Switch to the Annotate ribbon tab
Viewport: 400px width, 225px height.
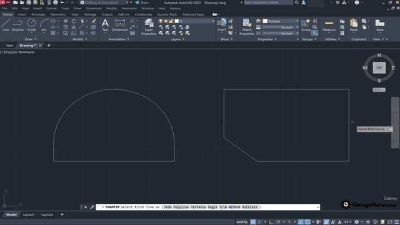pos(38,14)
